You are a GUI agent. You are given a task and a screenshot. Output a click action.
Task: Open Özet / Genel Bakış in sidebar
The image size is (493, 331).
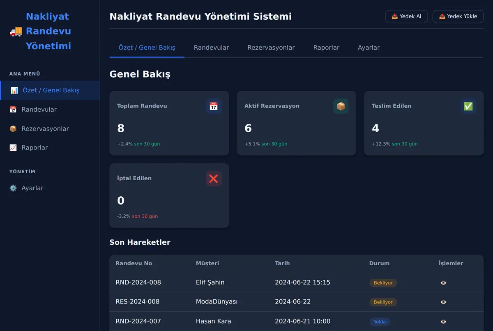50,90
